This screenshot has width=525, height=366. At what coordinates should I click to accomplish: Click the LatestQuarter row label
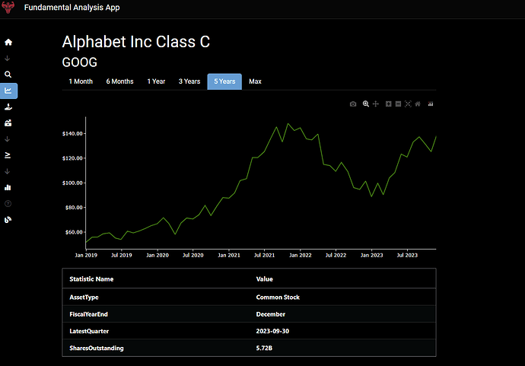point(89,331)
